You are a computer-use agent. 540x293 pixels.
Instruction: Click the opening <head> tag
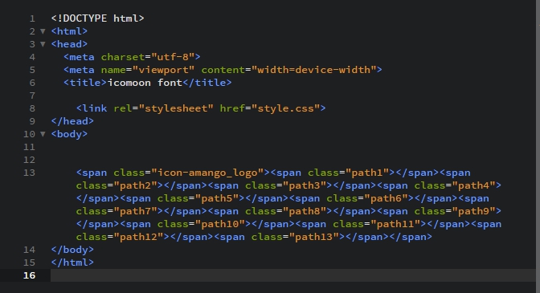70,44
